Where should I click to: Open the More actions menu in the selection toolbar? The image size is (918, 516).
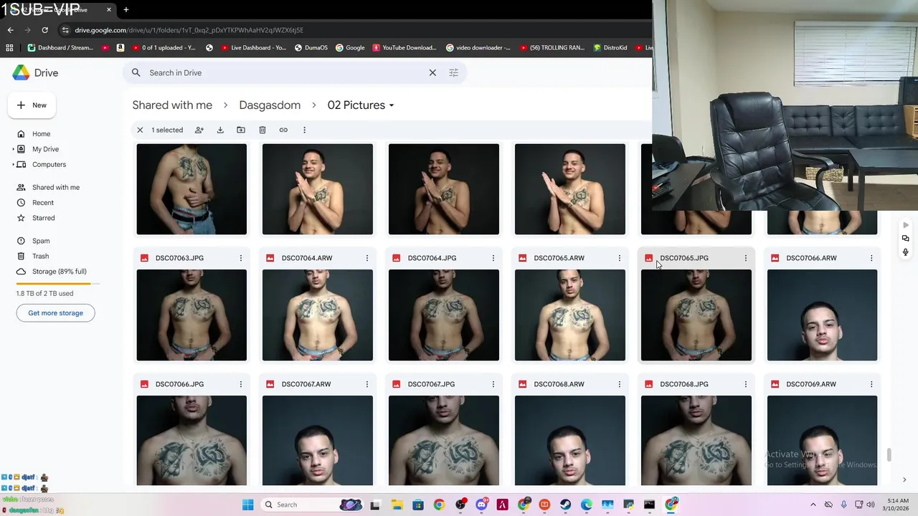pyautogui.click(x=304, y=130)
